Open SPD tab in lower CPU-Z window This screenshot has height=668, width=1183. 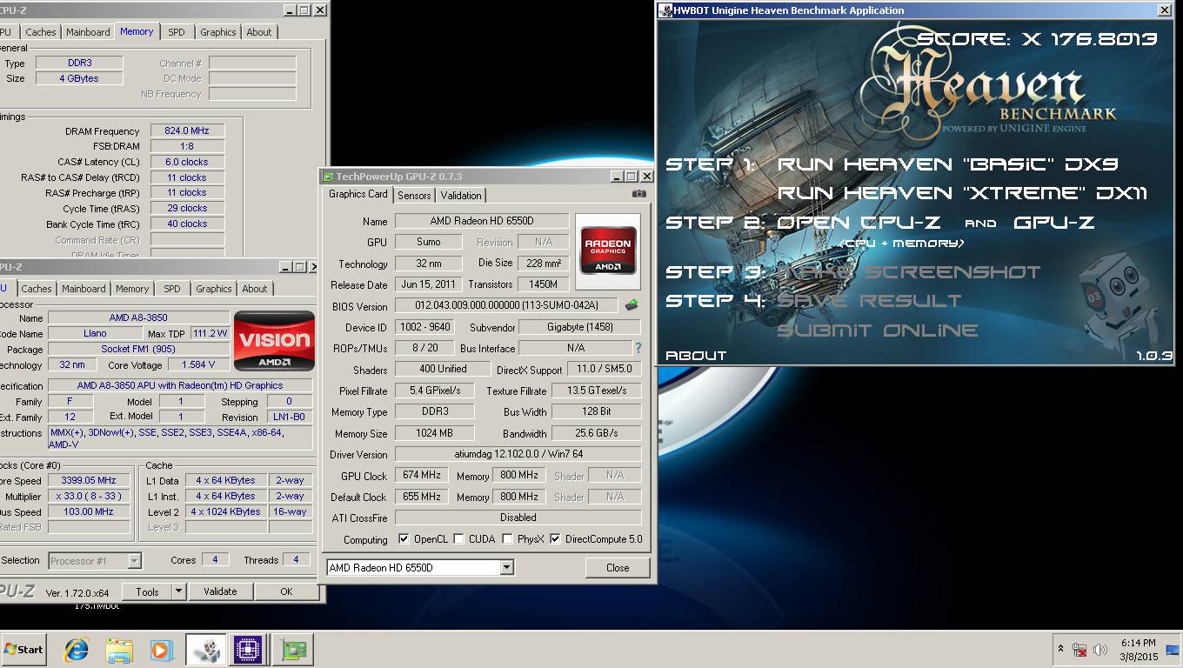point(172,289)
